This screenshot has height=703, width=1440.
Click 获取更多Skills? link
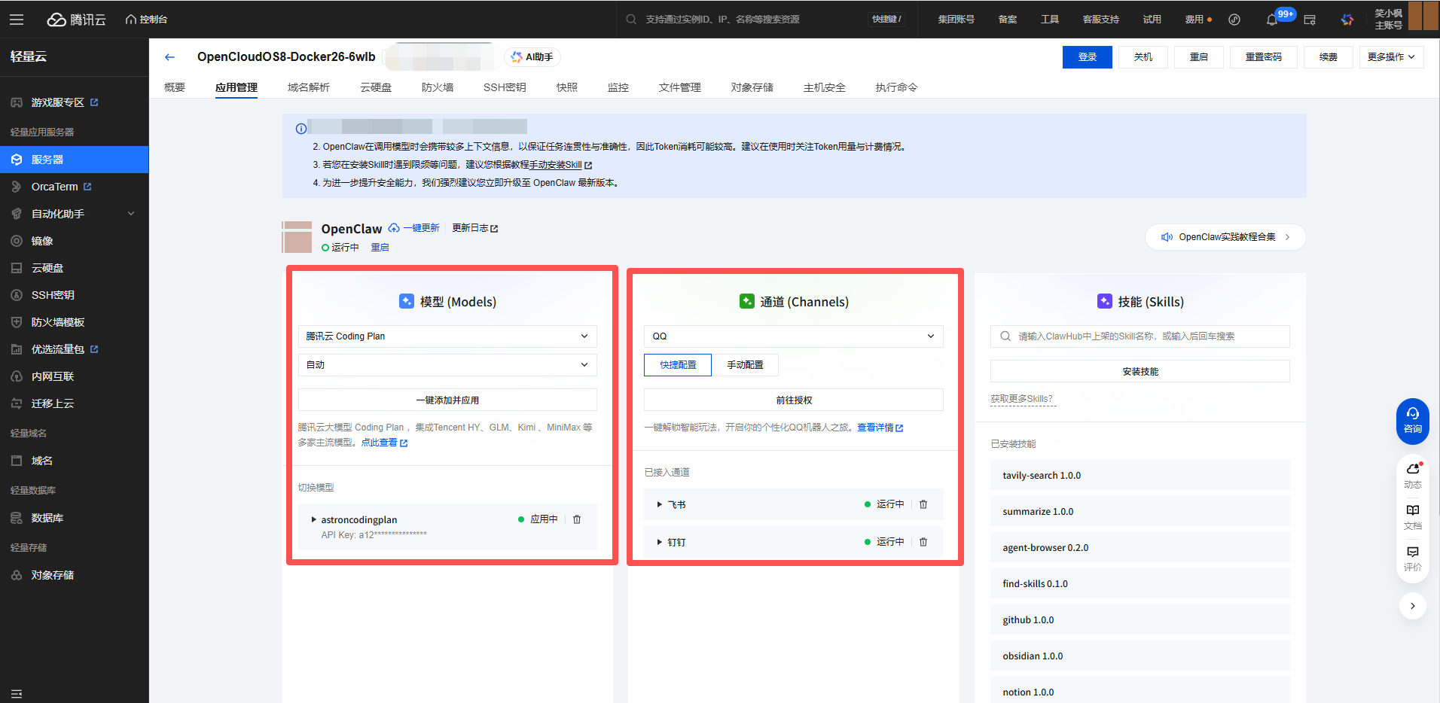tap(1021, 399)
